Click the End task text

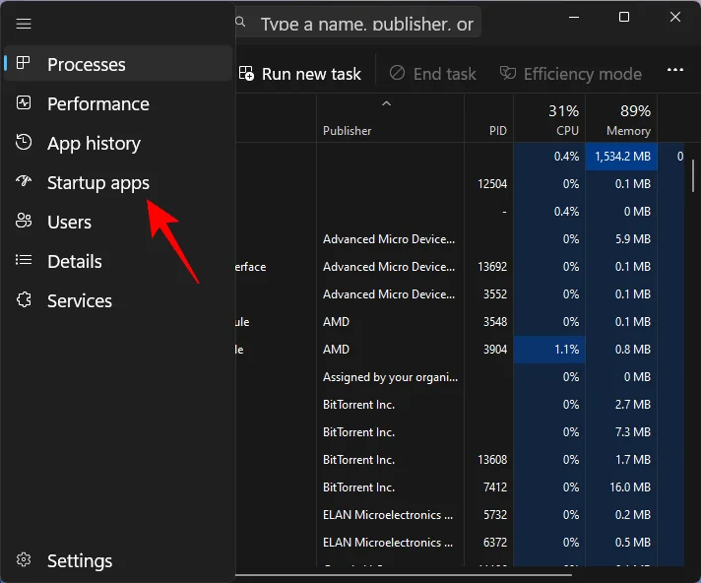point(445,74)
